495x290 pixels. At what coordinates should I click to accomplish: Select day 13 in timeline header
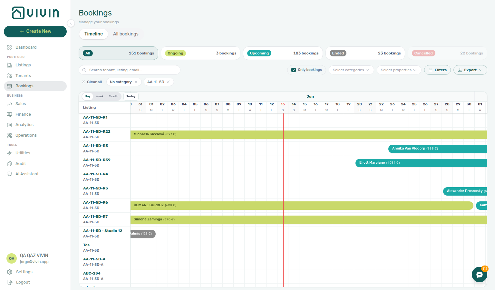pos(283,107)
